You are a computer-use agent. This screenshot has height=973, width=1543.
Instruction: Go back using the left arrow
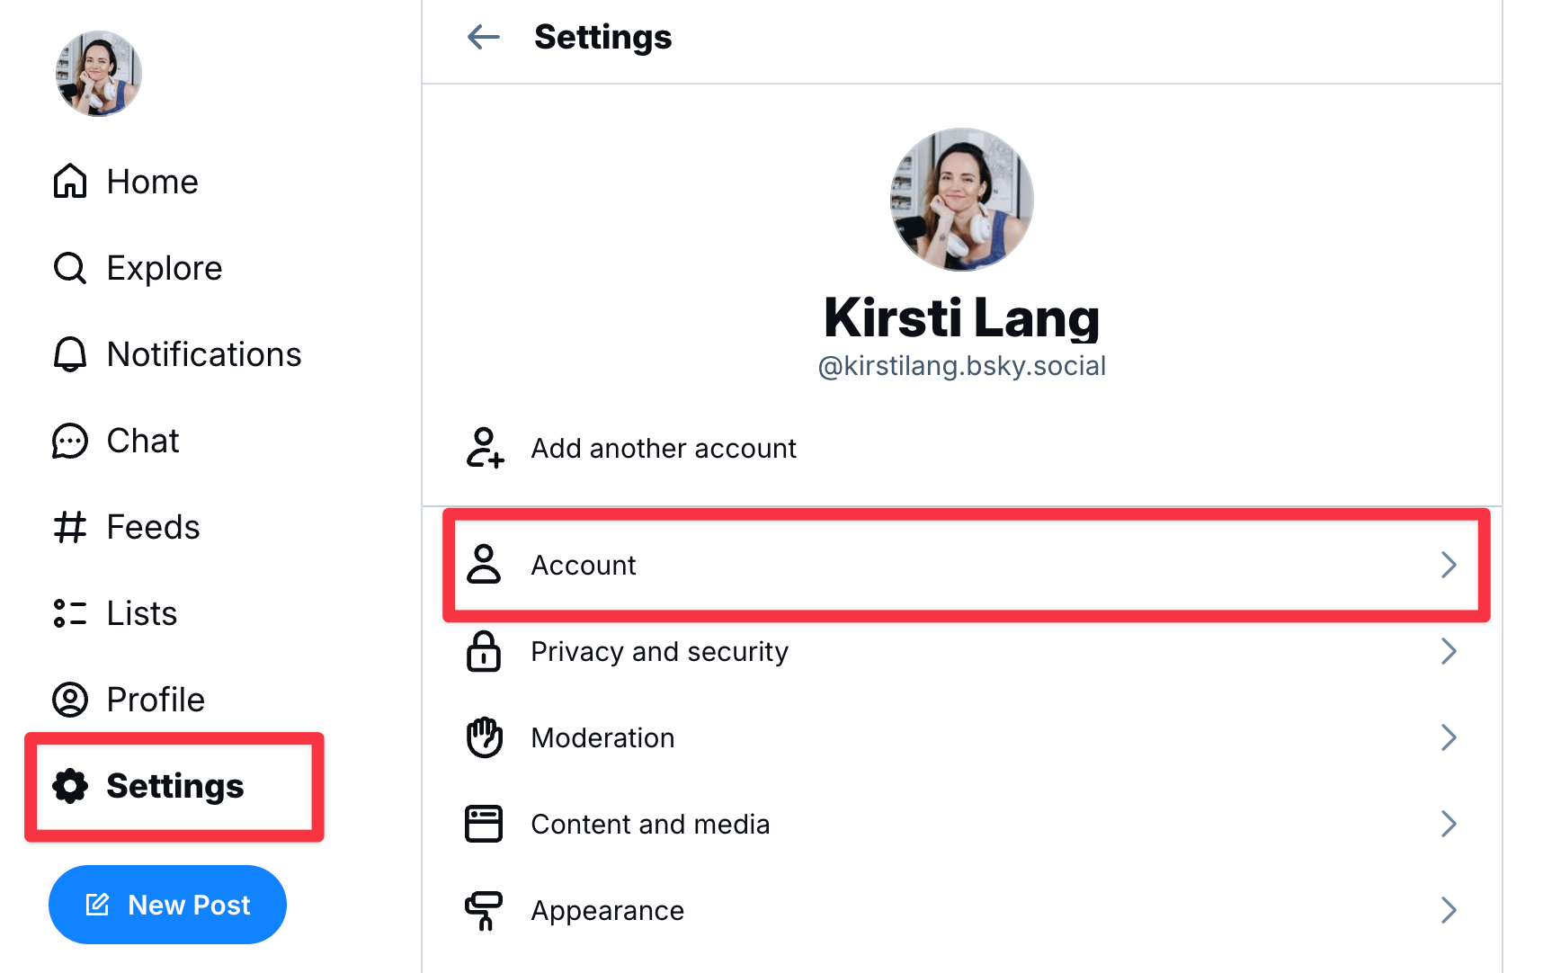[484, 37]
